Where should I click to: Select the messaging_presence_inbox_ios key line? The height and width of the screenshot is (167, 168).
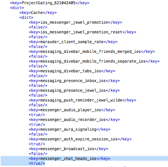[x=74, y=81]
